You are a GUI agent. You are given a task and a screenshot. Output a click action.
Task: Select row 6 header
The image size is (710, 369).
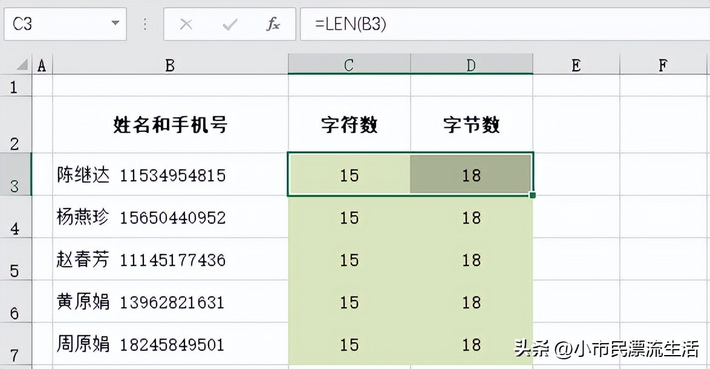(x=16, y=301)
